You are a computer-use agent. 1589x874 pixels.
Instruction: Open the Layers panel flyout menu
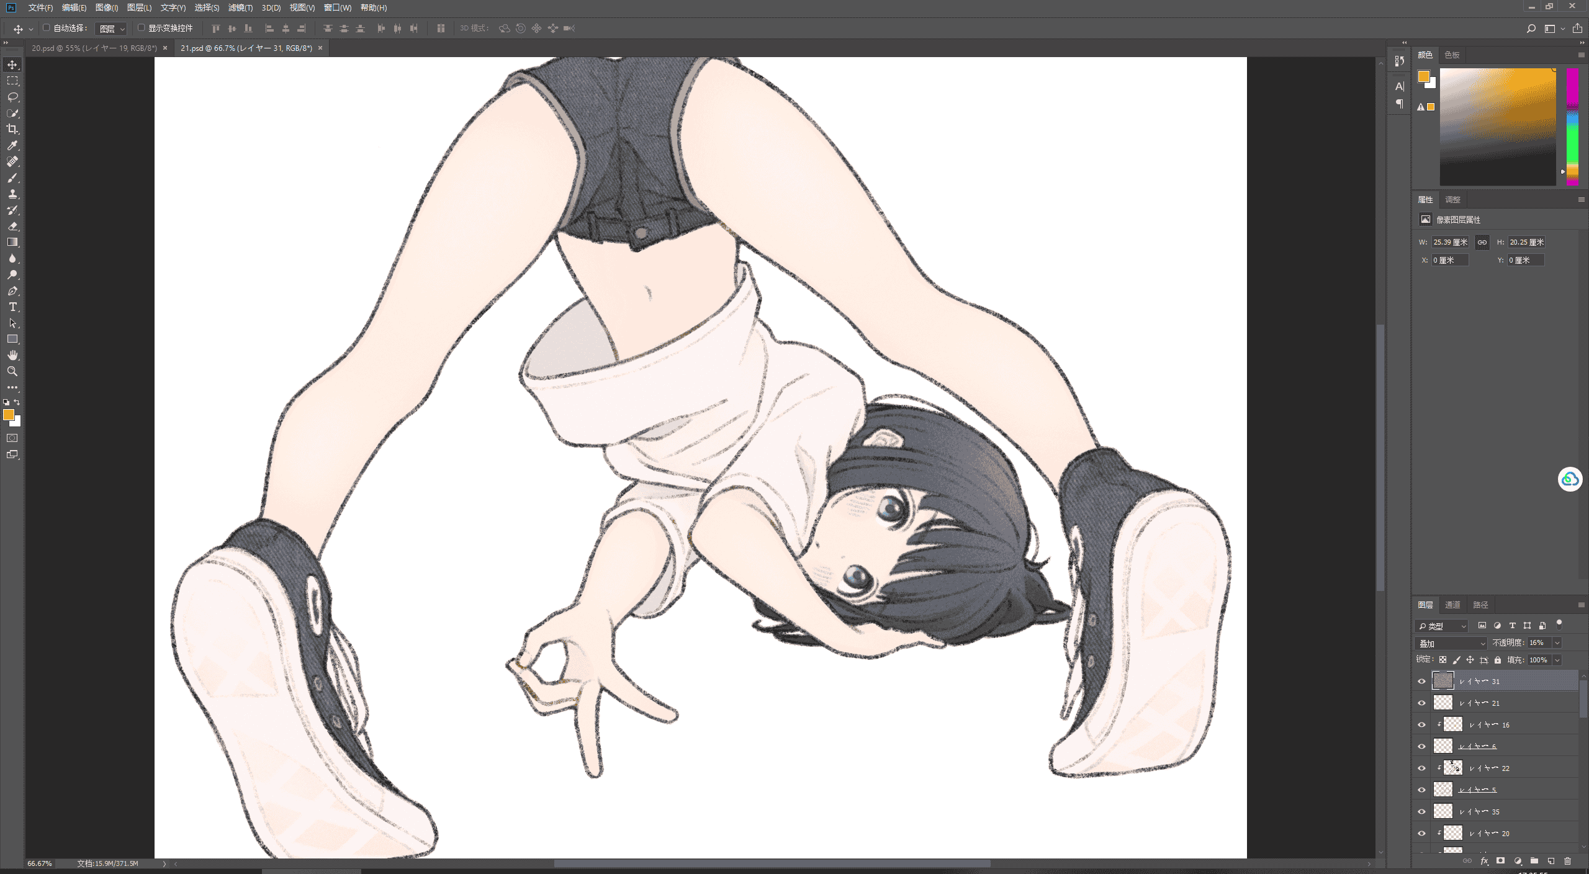1580,605
